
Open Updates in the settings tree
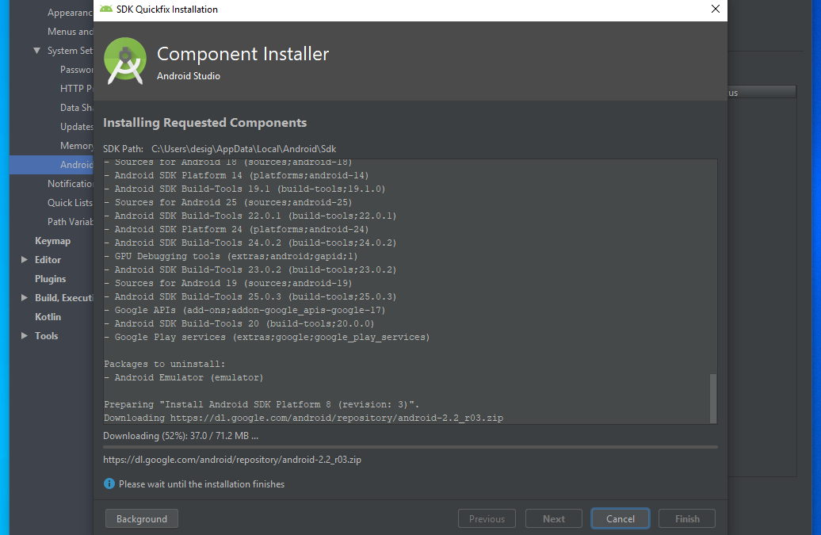(76, 126)
